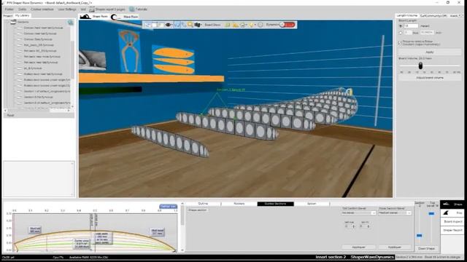The width and height of the screenshot is (467, 262).
Task: Select the Project tab in left panel
Action: (8, 16)
